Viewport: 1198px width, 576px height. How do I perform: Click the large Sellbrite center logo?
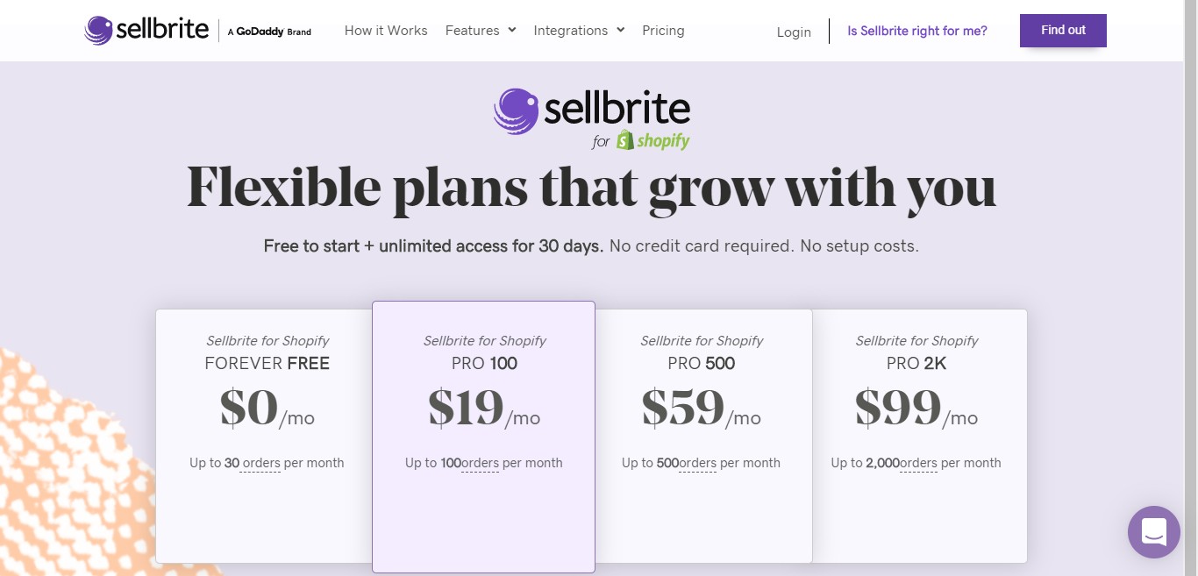[592, 110]
